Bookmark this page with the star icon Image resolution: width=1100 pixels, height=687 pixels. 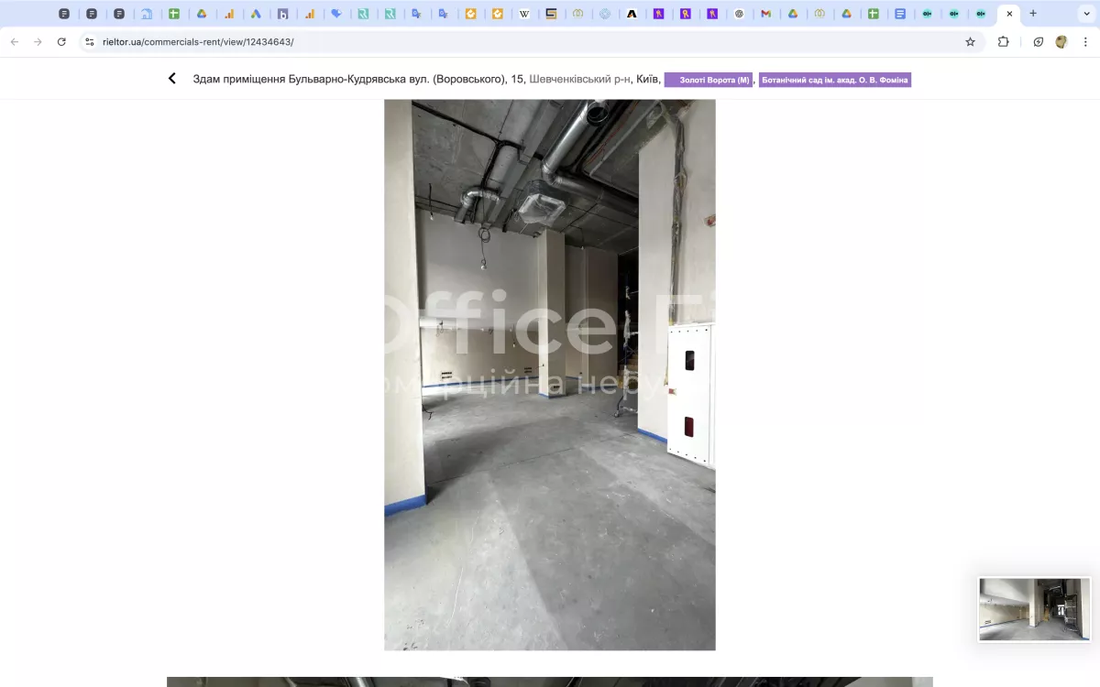click(x=970, y=41)
